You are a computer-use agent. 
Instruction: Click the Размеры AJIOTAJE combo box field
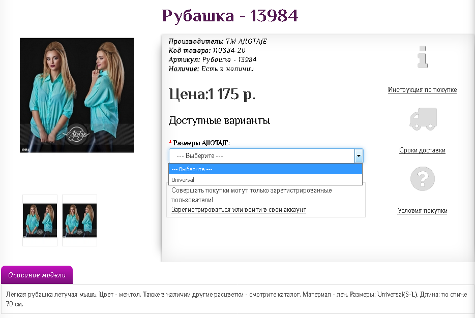tap(265, 156)
